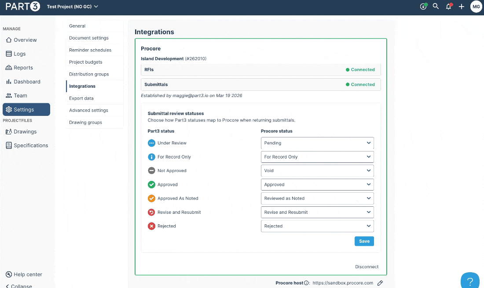Click the sandbox.procore.com host URL
The height and width of the screenshot is (288, 484).
(343, 283)
